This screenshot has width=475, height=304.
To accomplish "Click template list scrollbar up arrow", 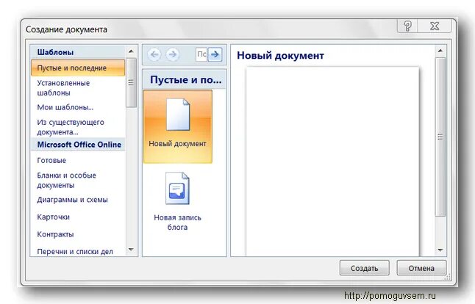I will tap(131, 51).
